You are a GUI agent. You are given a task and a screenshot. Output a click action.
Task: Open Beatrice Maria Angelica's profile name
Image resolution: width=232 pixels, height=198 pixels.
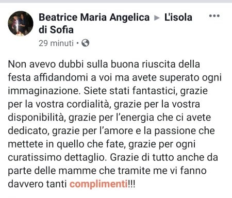94,18
